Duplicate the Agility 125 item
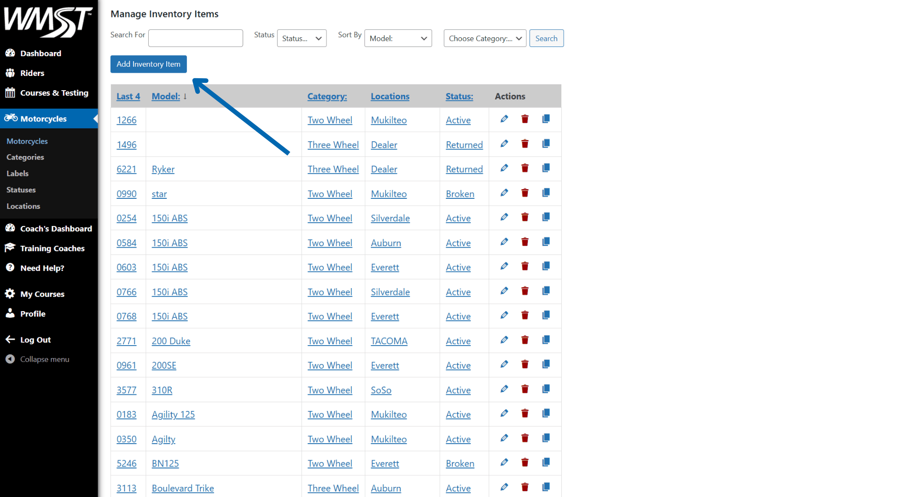The width and height of the screenshot is (921, 497). [546, 414]
